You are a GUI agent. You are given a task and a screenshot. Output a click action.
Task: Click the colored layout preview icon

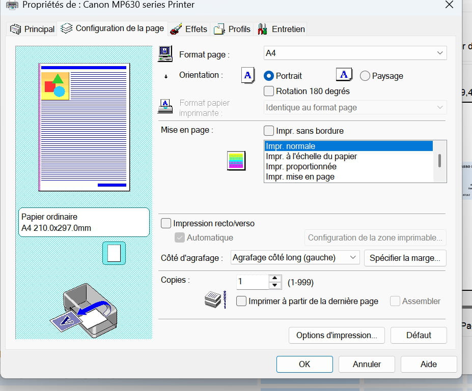(x=236, y=160)
